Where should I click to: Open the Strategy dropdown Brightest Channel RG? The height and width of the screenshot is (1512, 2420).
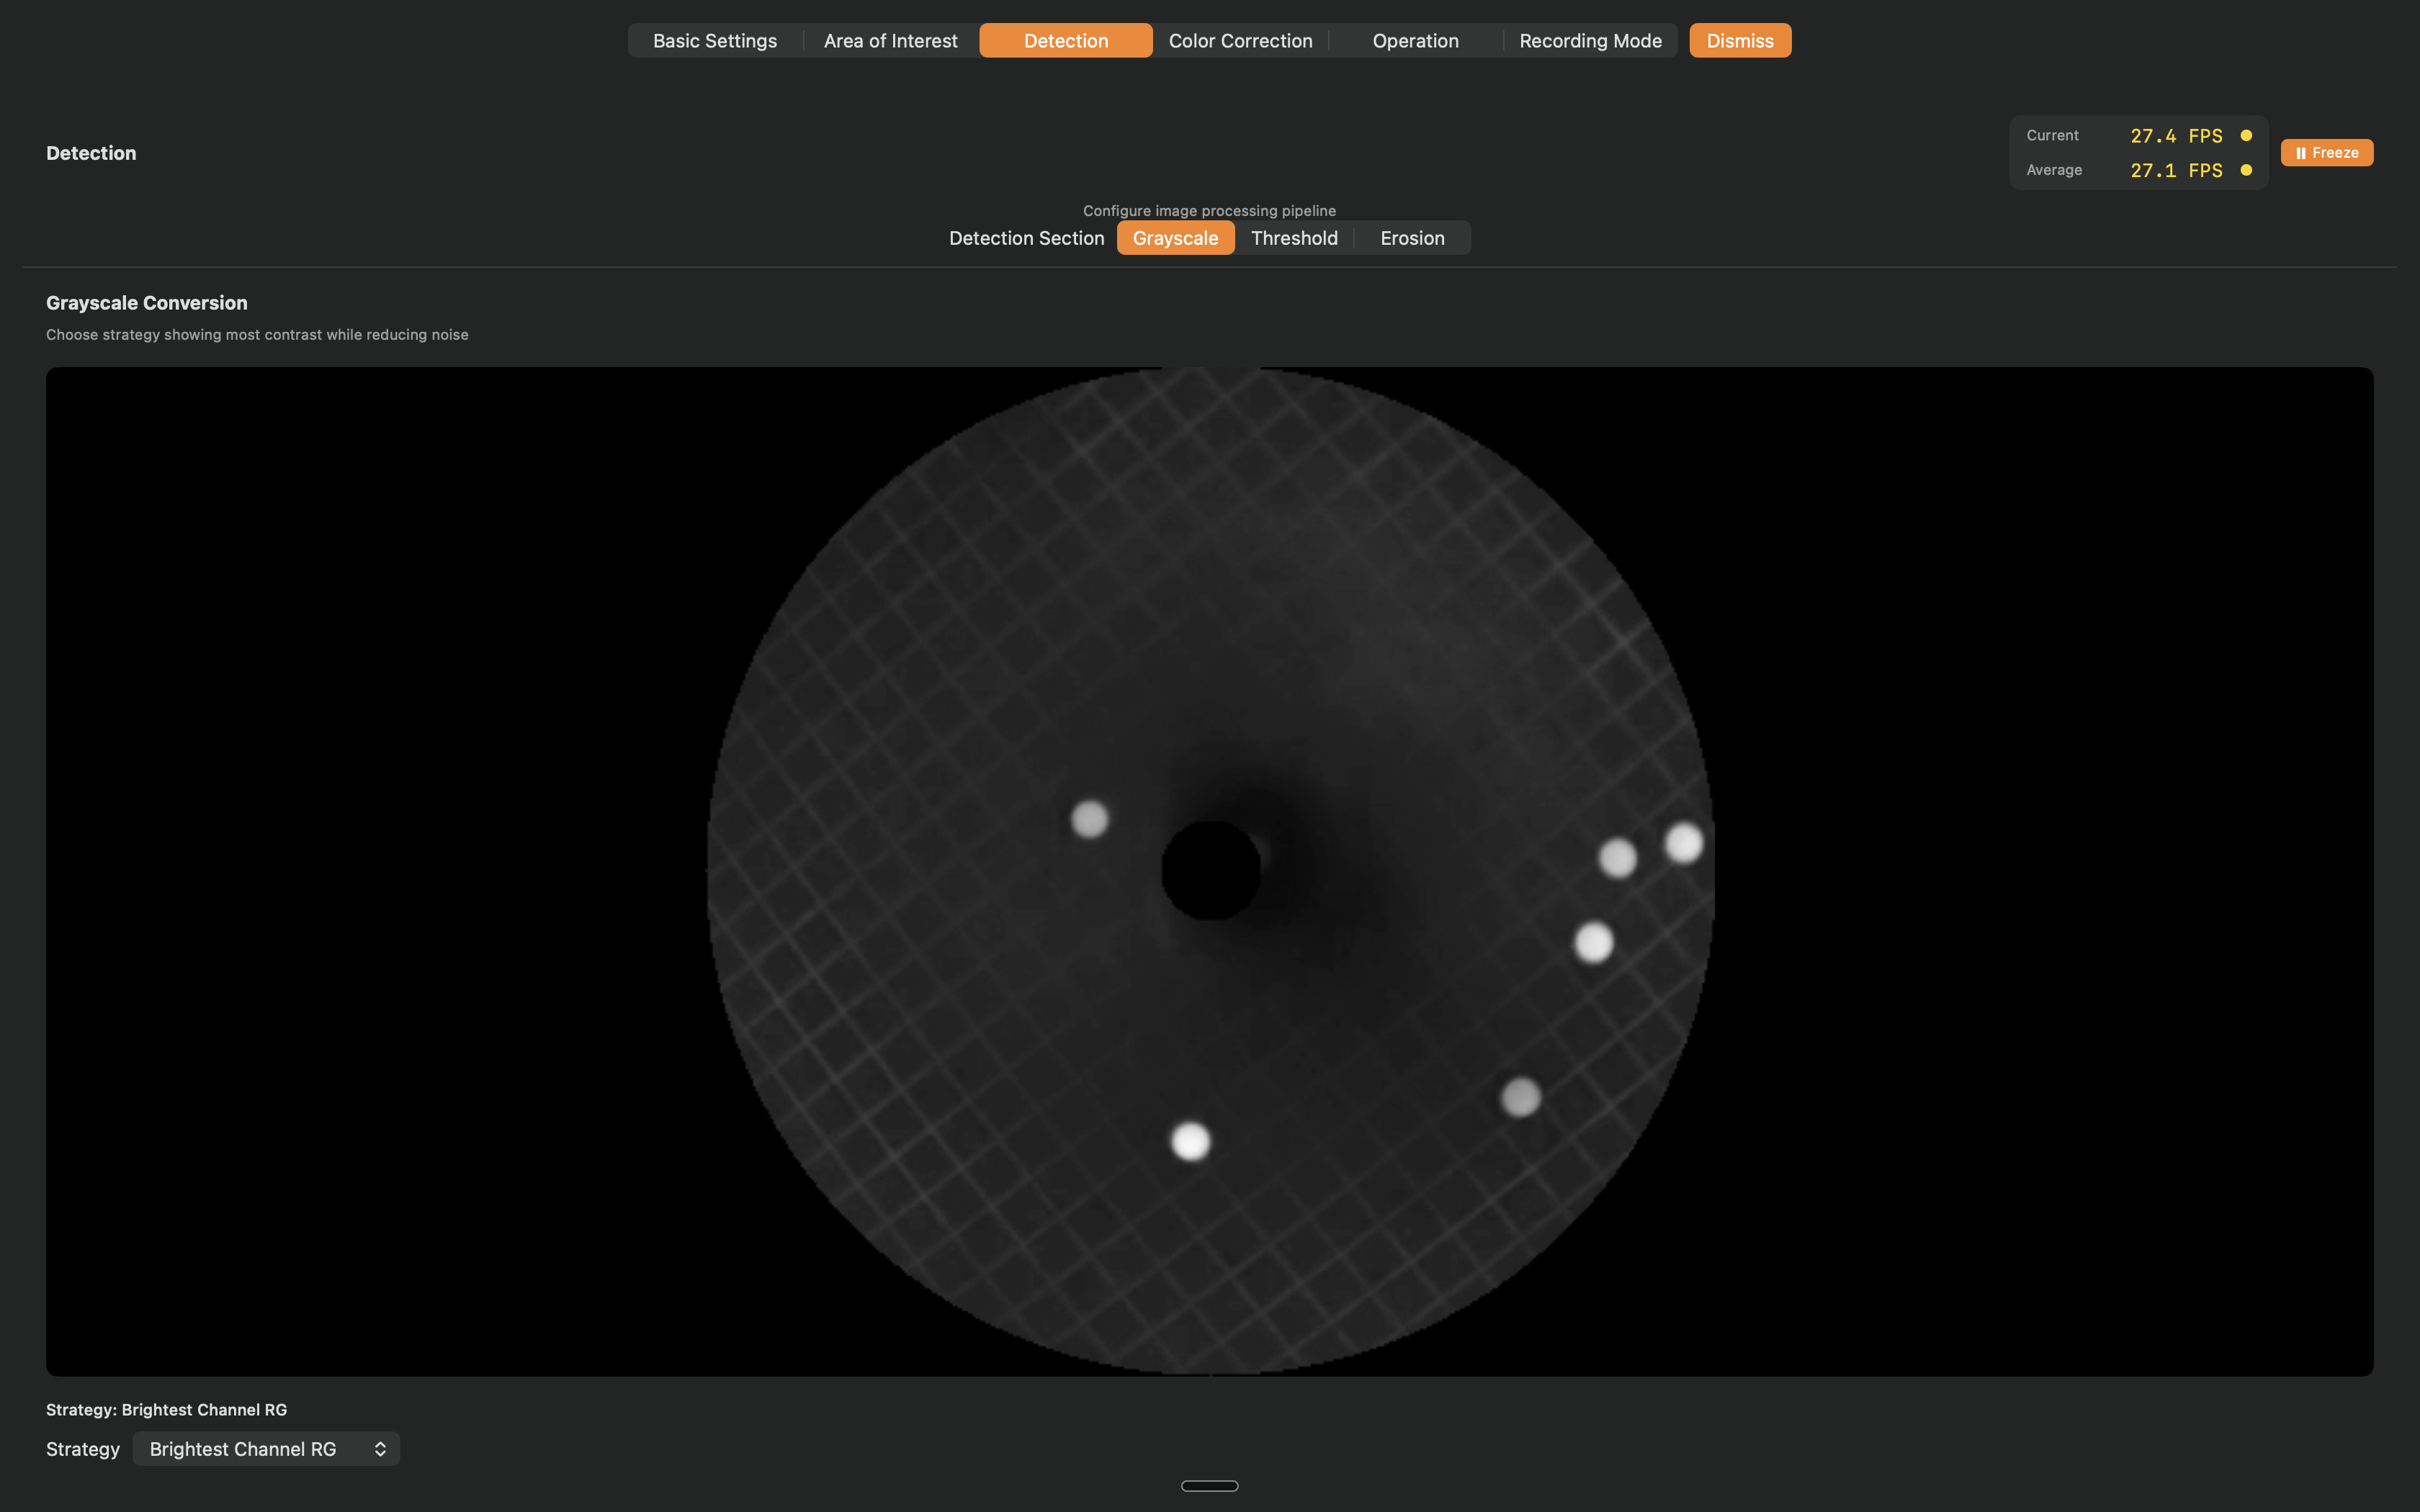266,1449
